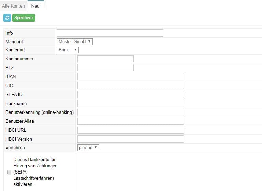Click the Benutzerkennung online-banking field

click(131, 112)
